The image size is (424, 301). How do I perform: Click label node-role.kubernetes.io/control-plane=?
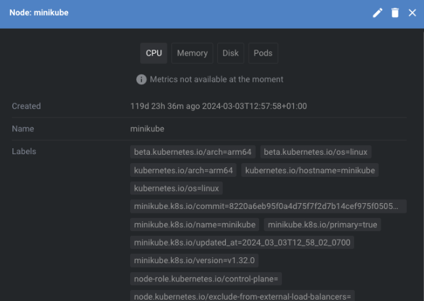[x=205, y=279]
